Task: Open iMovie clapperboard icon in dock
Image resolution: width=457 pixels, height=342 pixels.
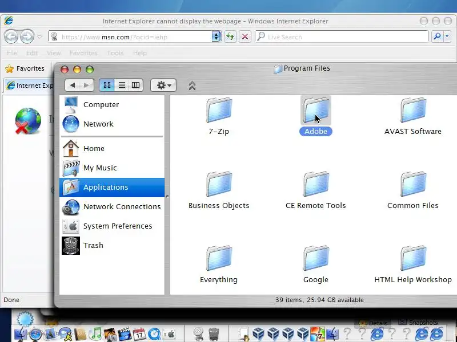Action: tap(125, 334)
